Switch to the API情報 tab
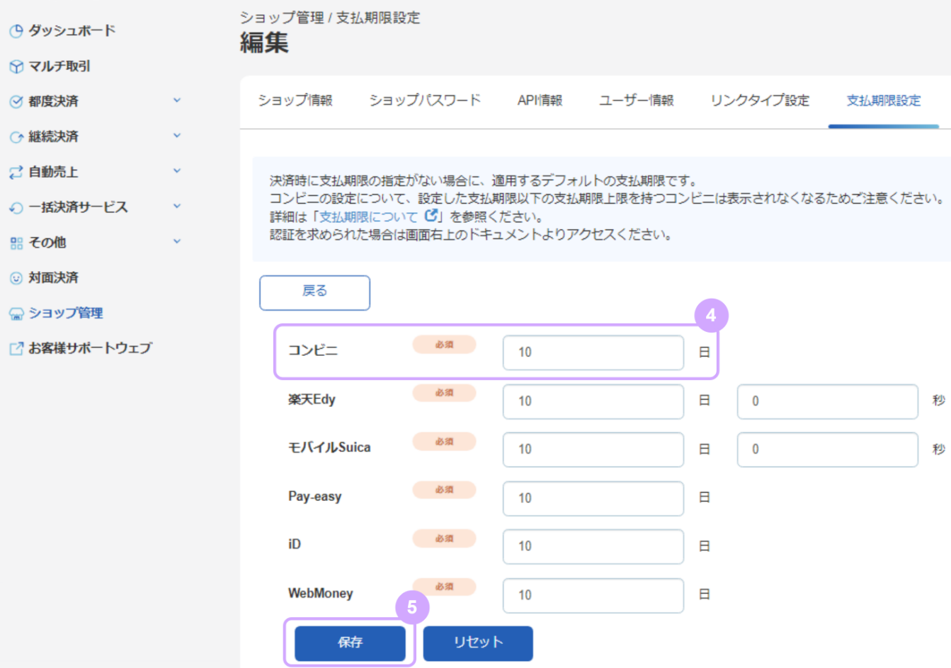Image resolution: width=951 pixels, height=668 pixels. tap(541, 100)
